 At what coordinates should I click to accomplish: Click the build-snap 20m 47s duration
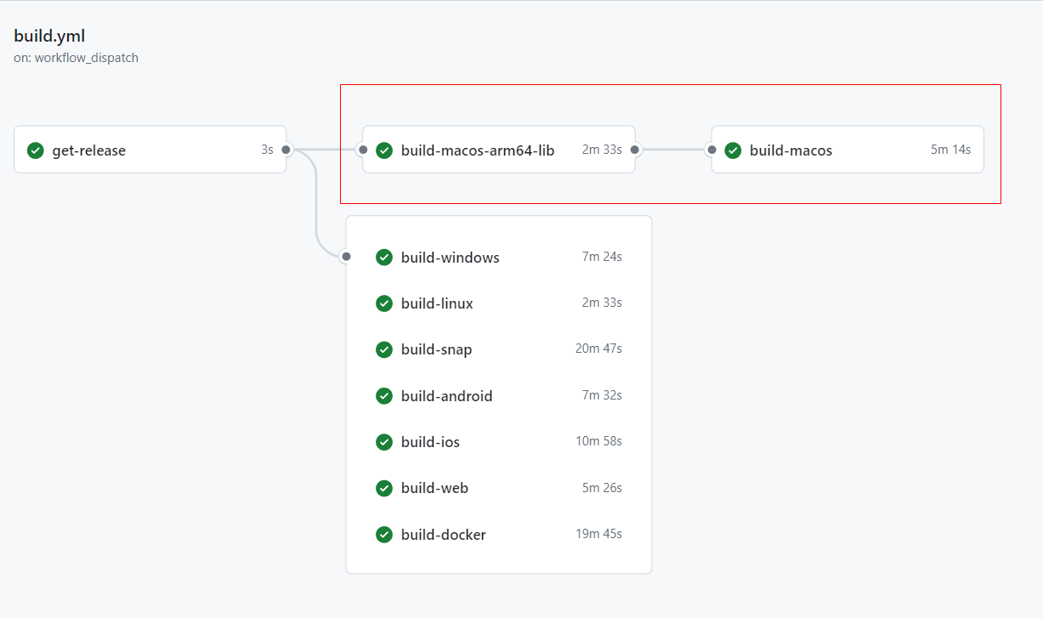598,349
